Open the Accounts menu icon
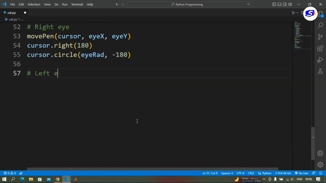The width and height of the screenshot is (326, 183). tap(320, 153)
